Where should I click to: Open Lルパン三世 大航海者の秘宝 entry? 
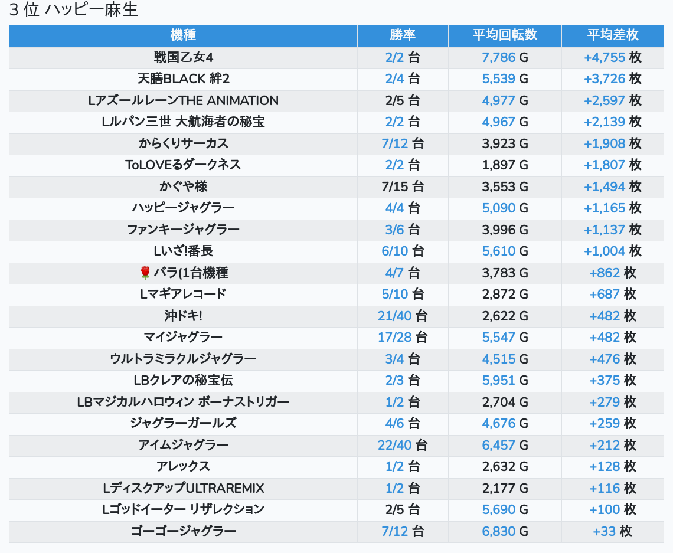[183, 122]
